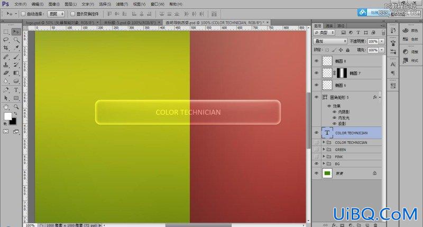
Task: Select the Horizontal Type tool
Action: 16,90
